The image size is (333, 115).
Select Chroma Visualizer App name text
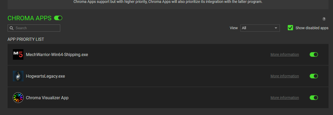47,98
